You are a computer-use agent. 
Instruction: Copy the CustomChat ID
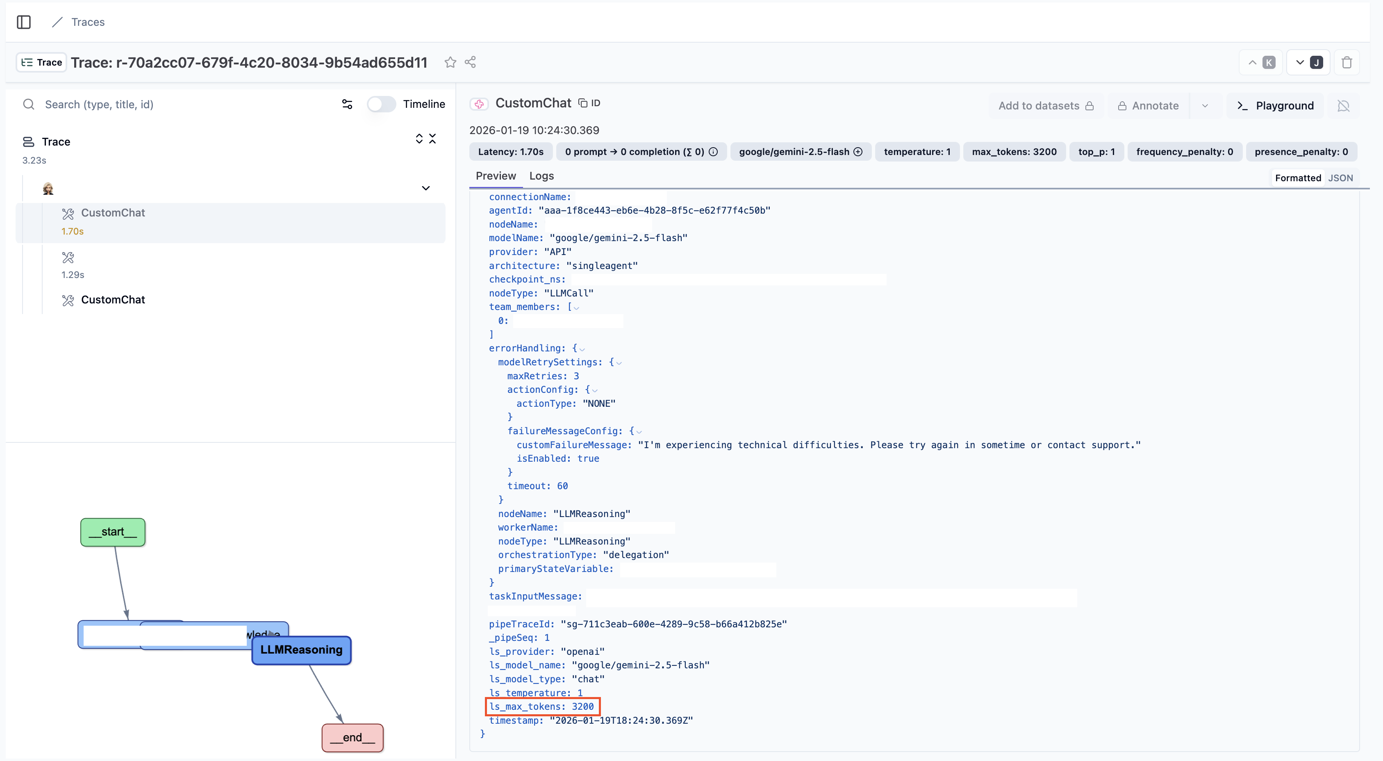[589, 103]
